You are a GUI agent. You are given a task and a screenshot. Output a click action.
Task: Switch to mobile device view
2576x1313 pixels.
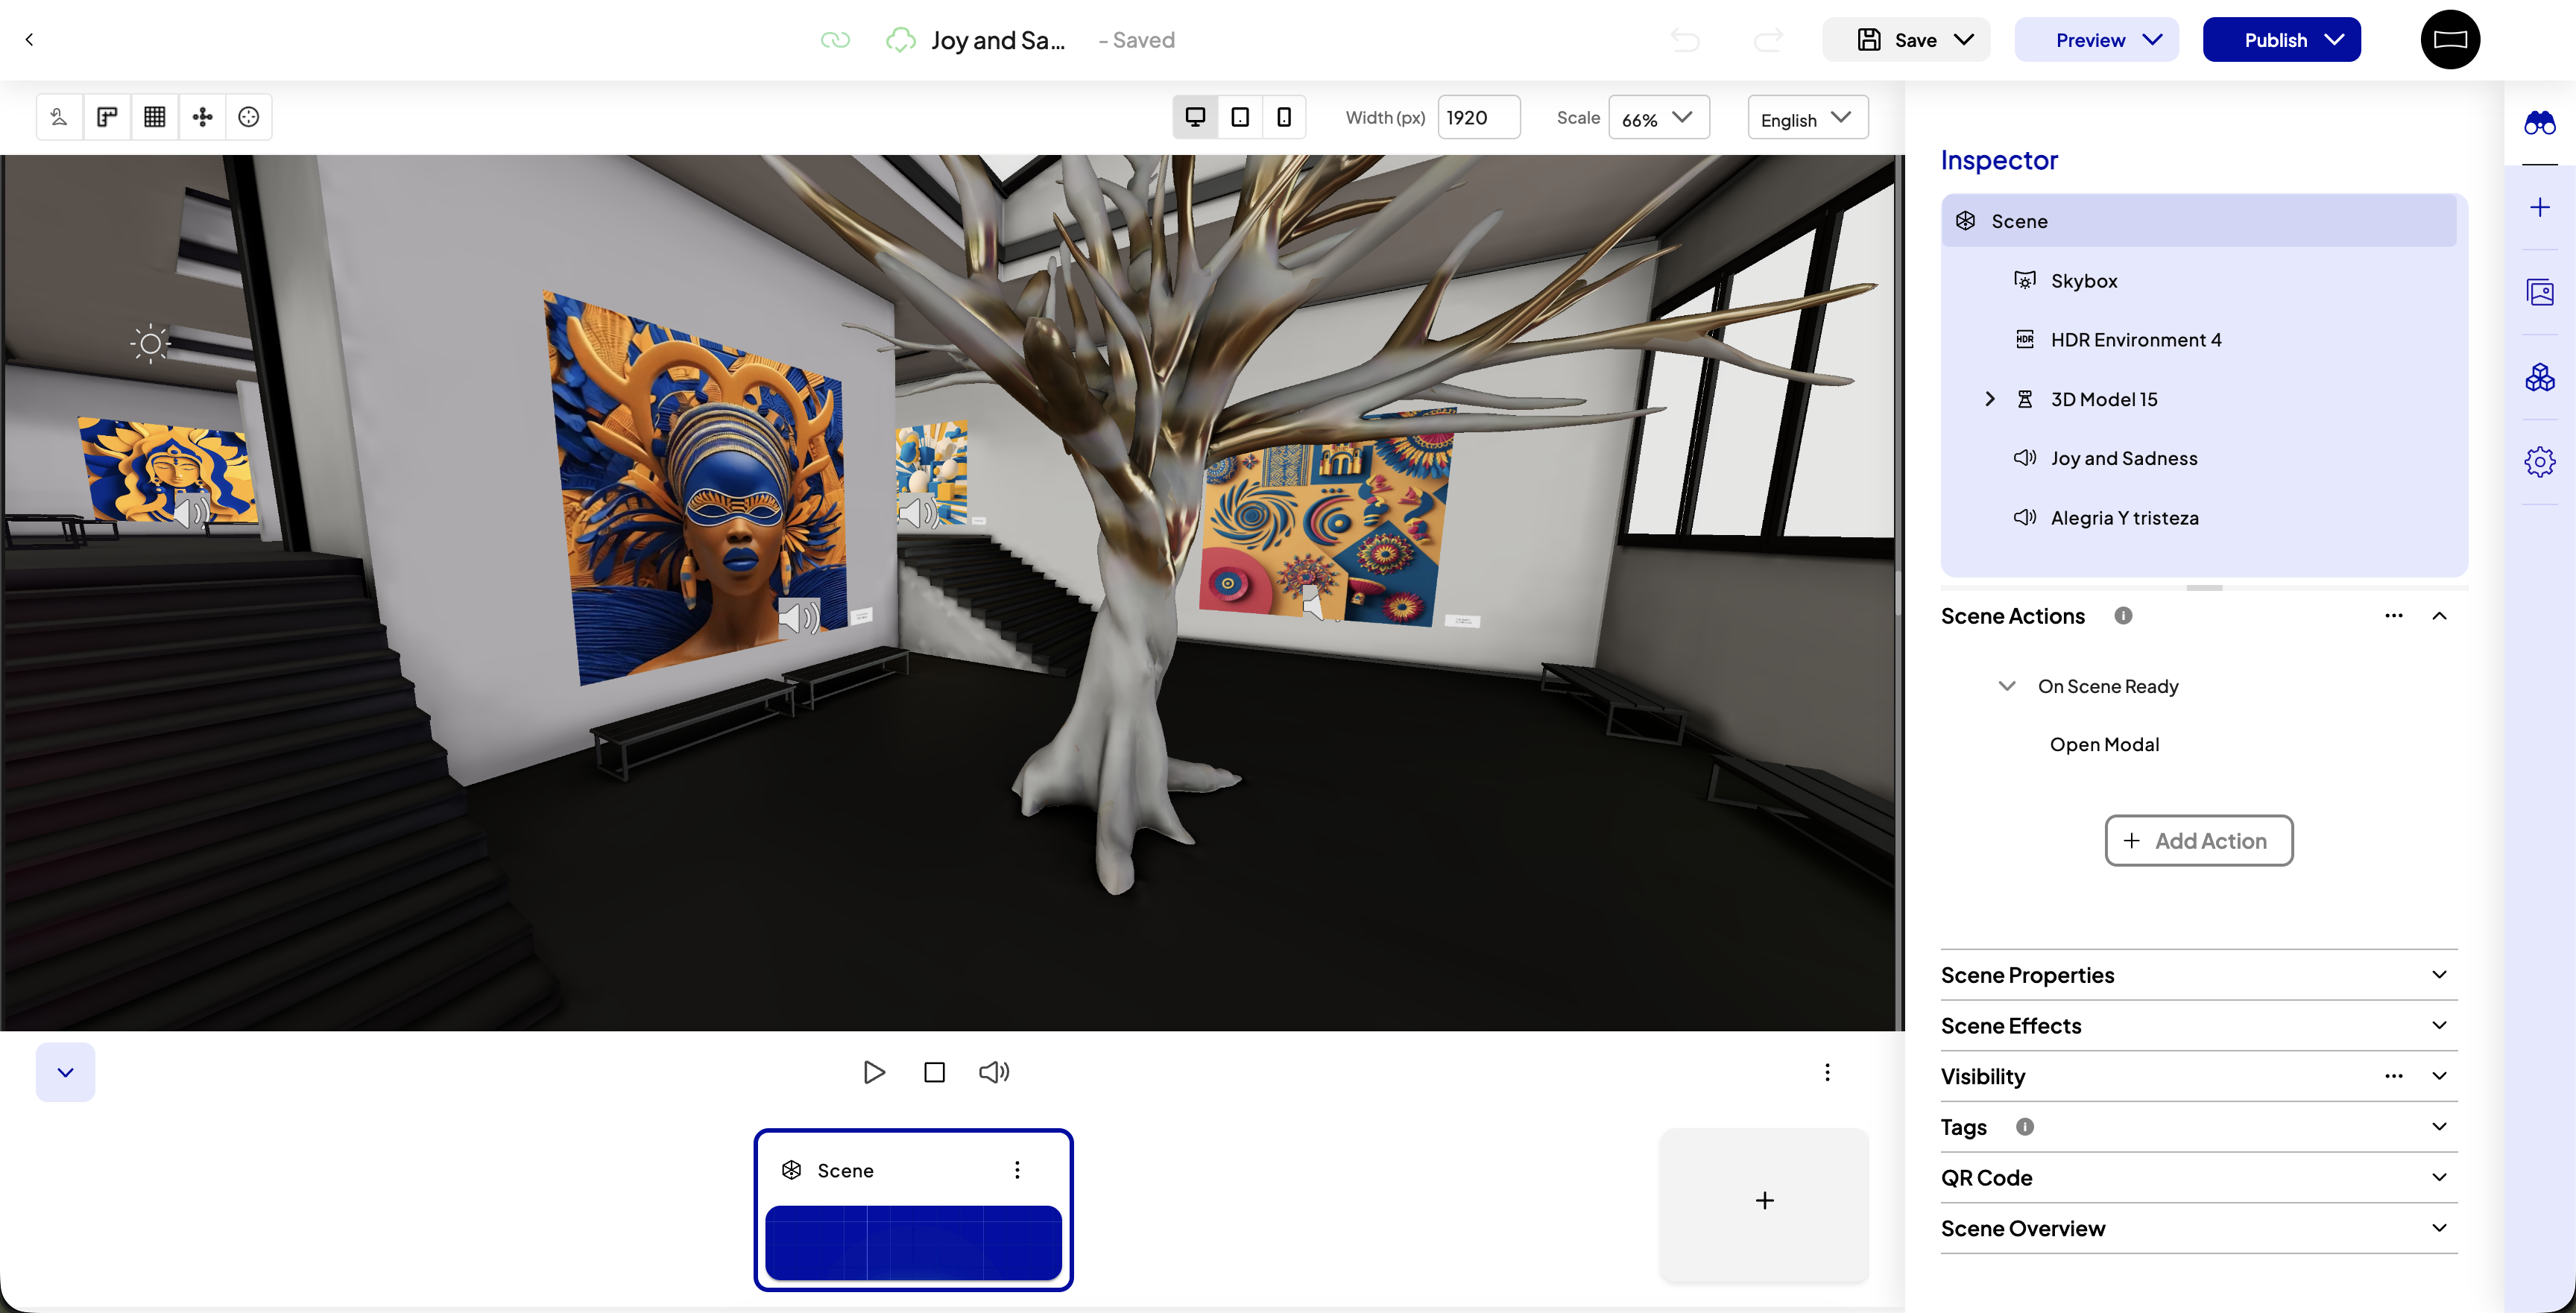pos(1284,117)
